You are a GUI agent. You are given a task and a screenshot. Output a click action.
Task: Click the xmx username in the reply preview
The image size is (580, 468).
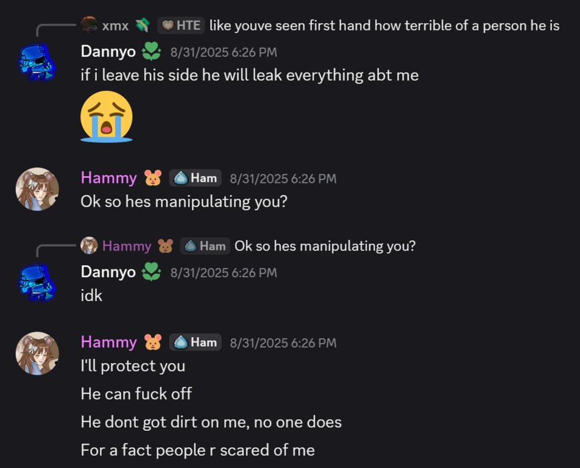tap(115, 25)
